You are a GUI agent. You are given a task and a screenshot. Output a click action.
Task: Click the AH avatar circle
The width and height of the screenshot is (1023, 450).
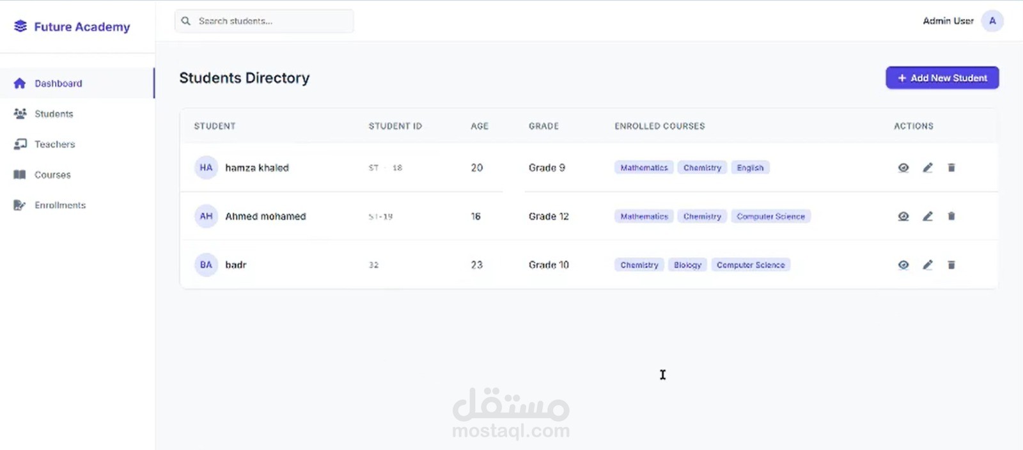[206, 216]
